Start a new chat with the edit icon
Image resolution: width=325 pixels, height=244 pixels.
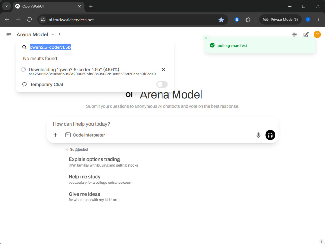coord(306,34)
